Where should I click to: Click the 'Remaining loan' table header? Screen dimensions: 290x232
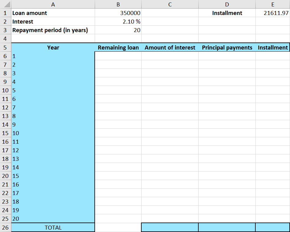[x=118, y=47]
